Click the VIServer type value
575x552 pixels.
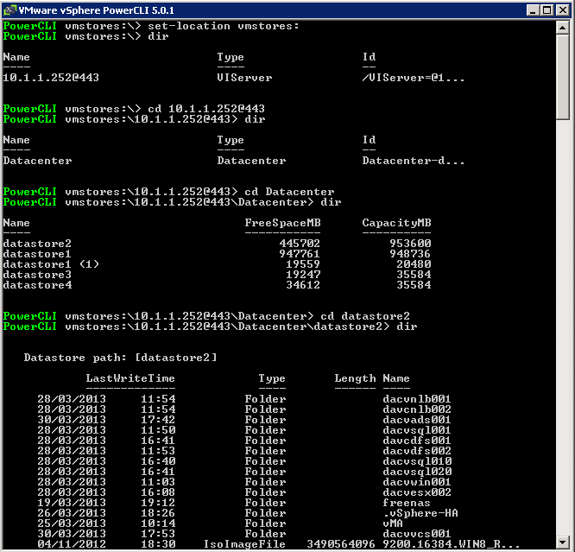click(244, 78)
